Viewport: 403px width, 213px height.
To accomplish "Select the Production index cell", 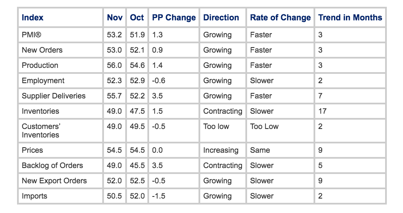I will (40, 65).
